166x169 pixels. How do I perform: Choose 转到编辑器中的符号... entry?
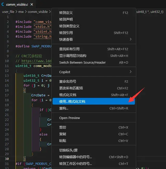(x=94, y=157)
